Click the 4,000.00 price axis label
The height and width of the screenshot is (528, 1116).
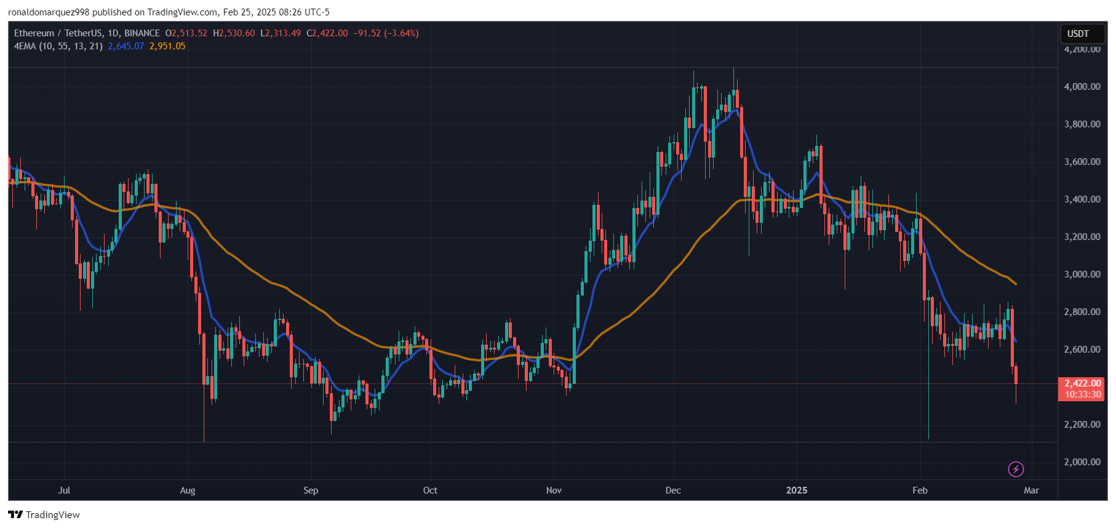(1082, 87)
